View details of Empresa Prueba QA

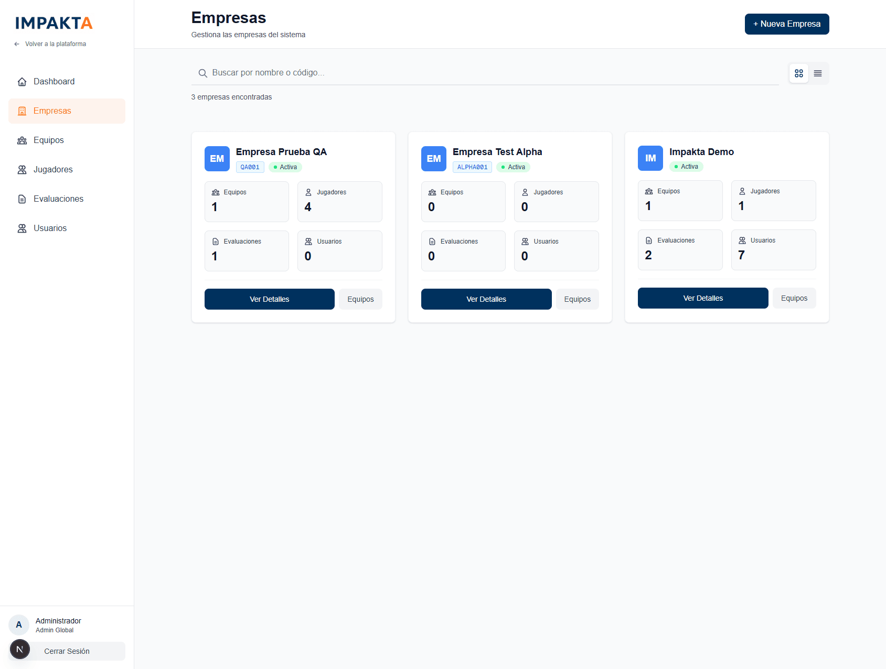coord(269,299)
